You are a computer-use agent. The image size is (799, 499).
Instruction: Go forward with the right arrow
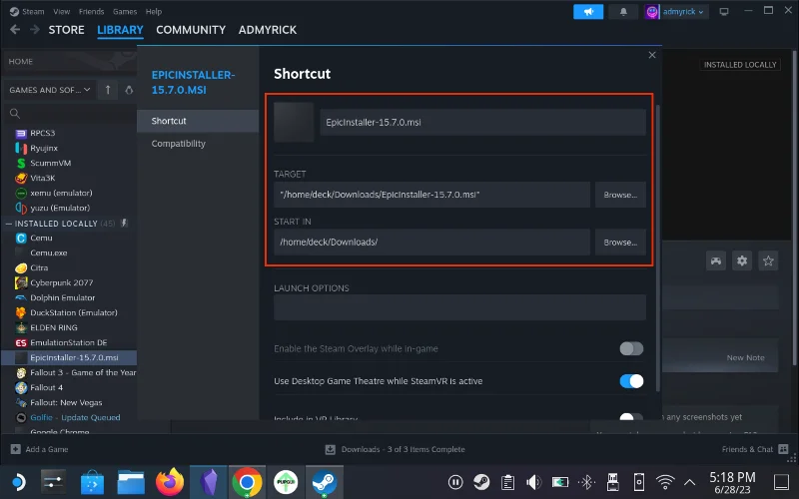tap(34, 30)
